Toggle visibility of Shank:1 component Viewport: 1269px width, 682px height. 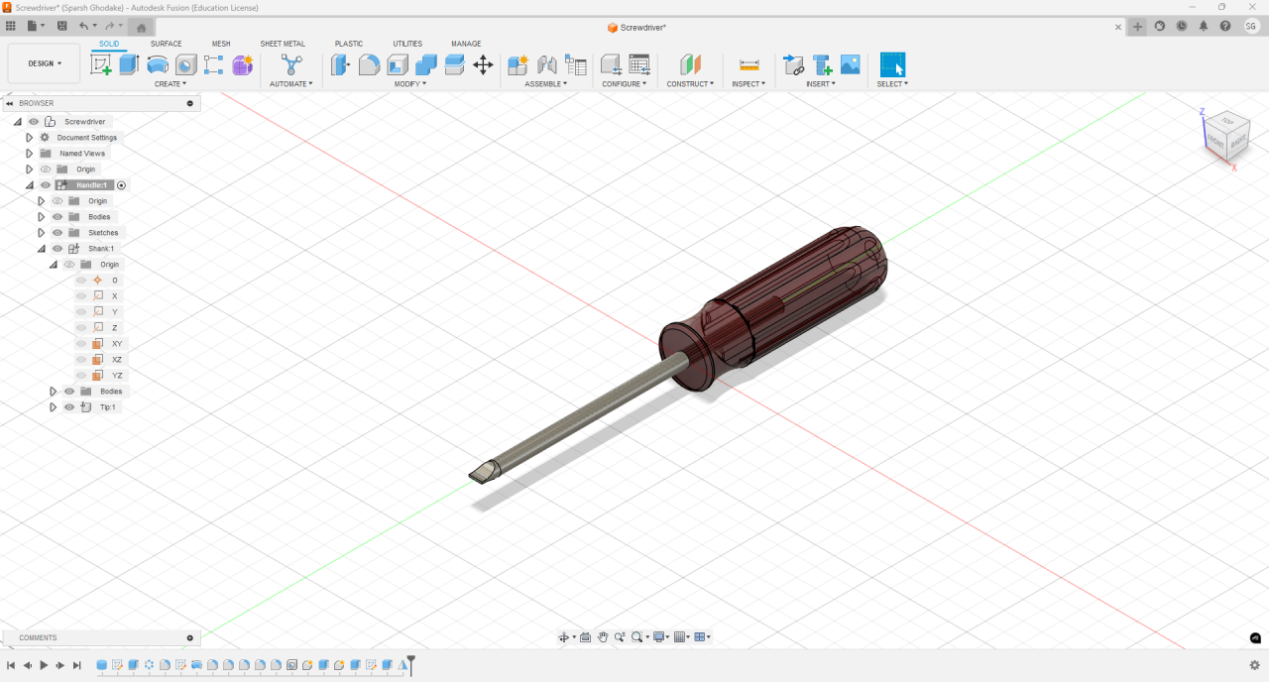click(x=58, y=249)
